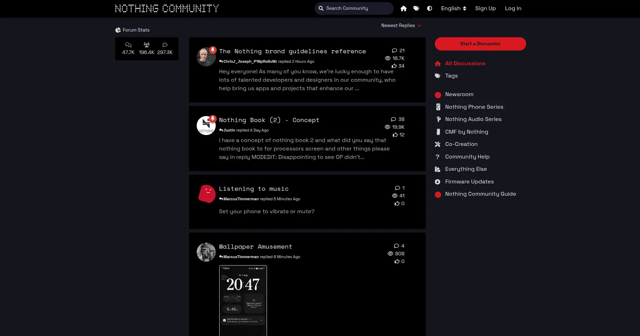
Task: Click the Tags icon in the sidebar
Action: tap(438, 76)
